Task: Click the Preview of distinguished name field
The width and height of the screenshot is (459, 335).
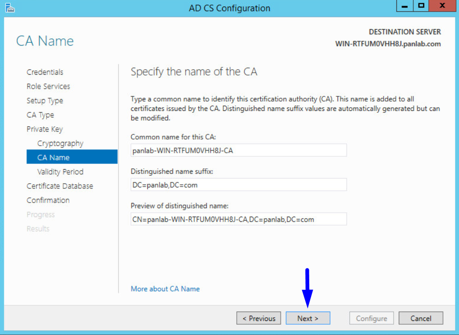Action: click(238, 219)
